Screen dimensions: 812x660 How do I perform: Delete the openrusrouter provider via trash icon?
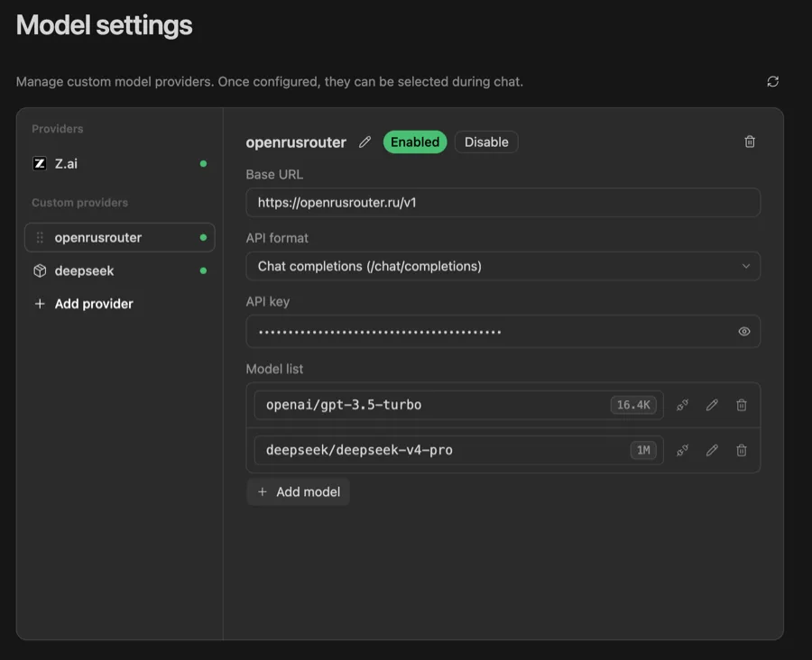point(750,142)
